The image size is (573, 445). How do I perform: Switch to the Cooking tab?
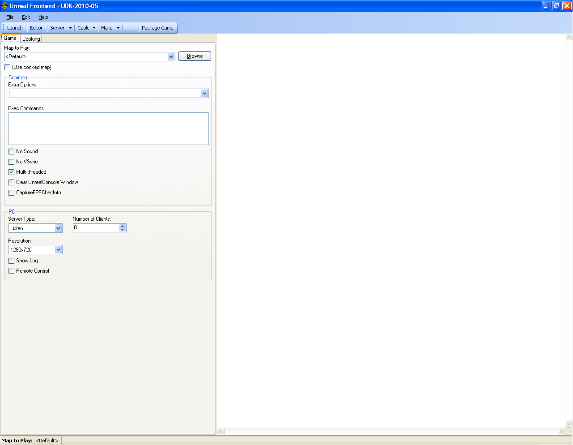(31, 39)
